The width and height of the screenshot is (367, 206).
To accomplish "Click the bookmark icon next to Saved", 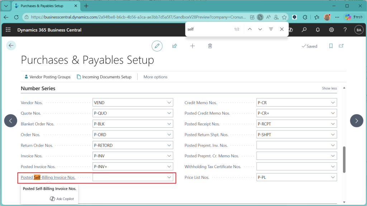I will click(331, 46).
